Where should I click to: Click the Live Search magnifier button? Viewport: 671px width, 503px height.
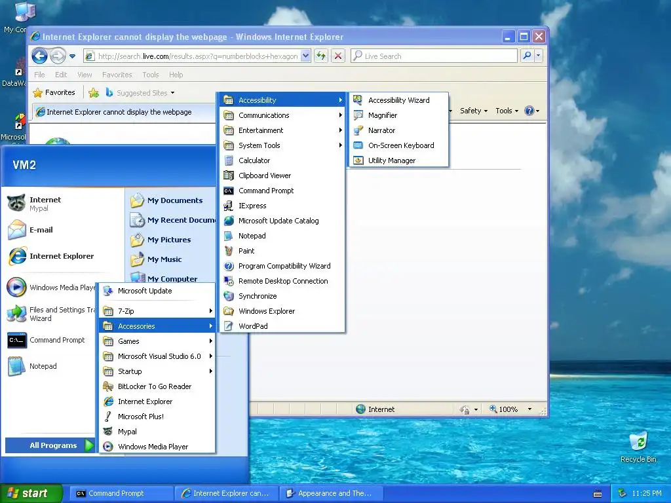point(527,56)
